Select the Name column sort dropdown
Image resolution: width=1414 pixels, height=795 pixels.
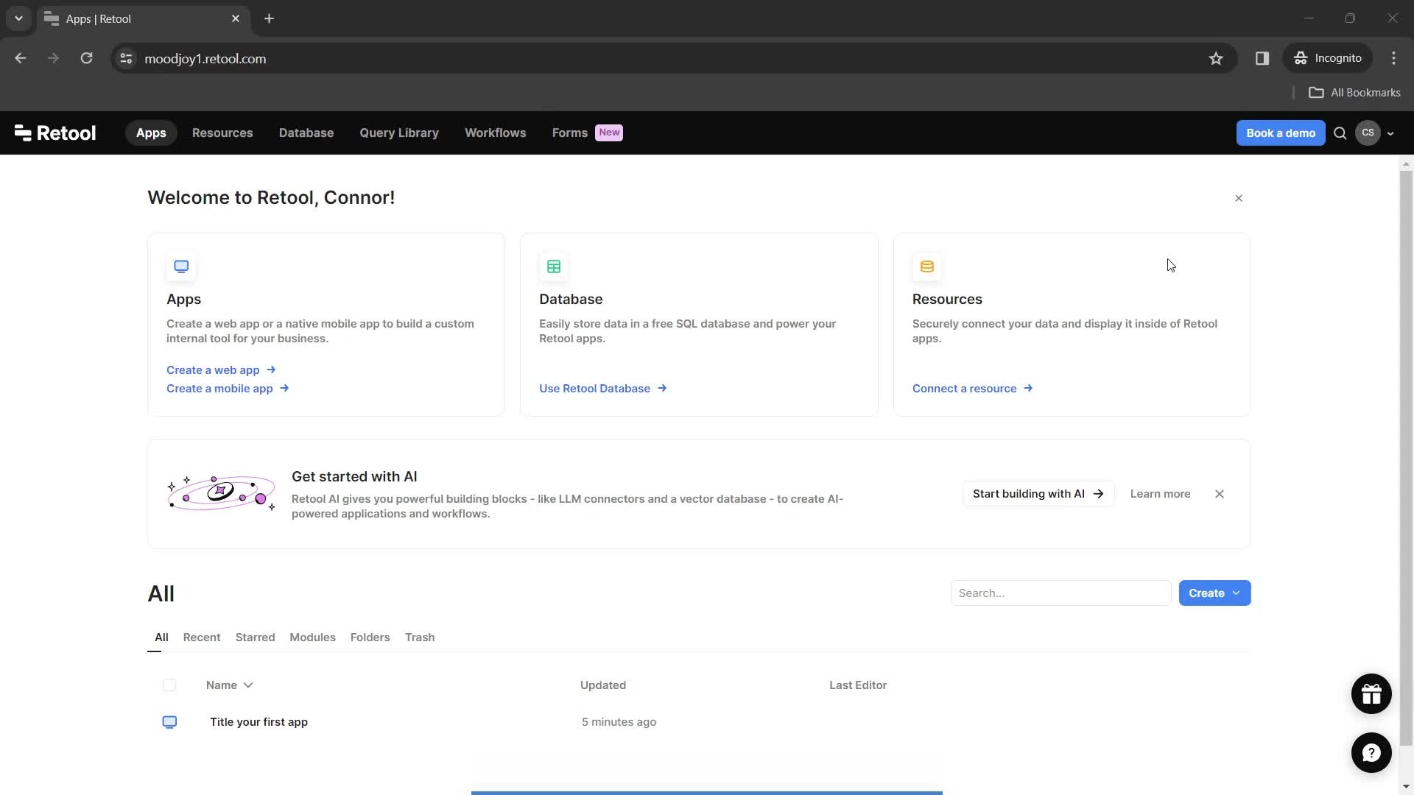(x=249, y=685)
